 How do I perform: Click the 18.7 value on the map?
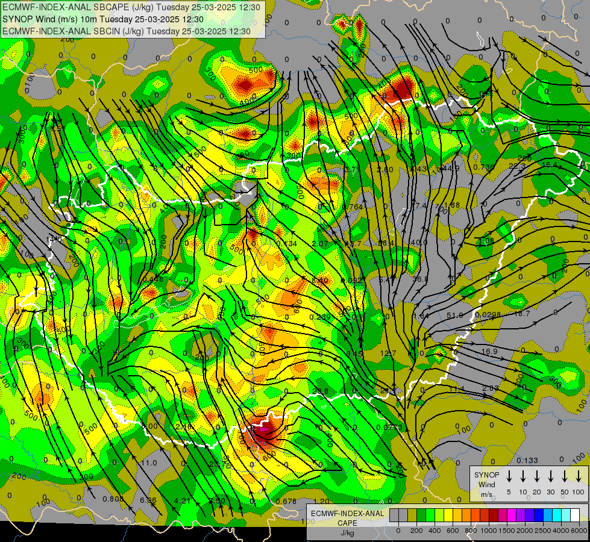[x=522, y=313]
